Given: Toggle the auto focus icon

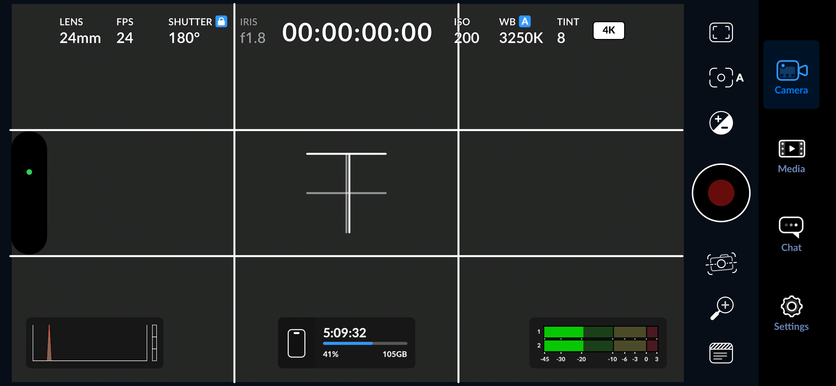Looking at the screenshot, I should pyautogui.click(x=725, y=78).
